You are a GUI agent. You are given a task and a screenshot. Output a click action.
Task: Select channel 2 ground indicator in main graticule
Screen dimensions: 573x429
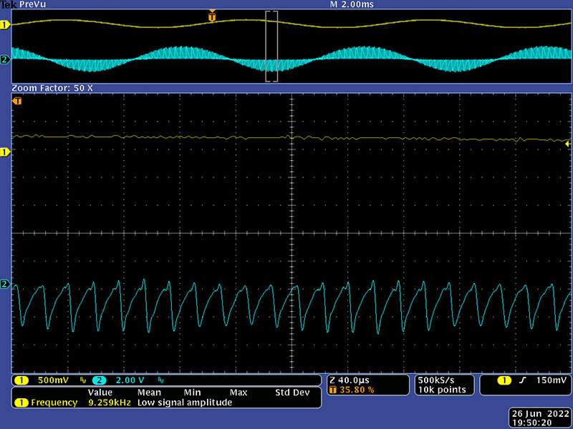point(5,284)
